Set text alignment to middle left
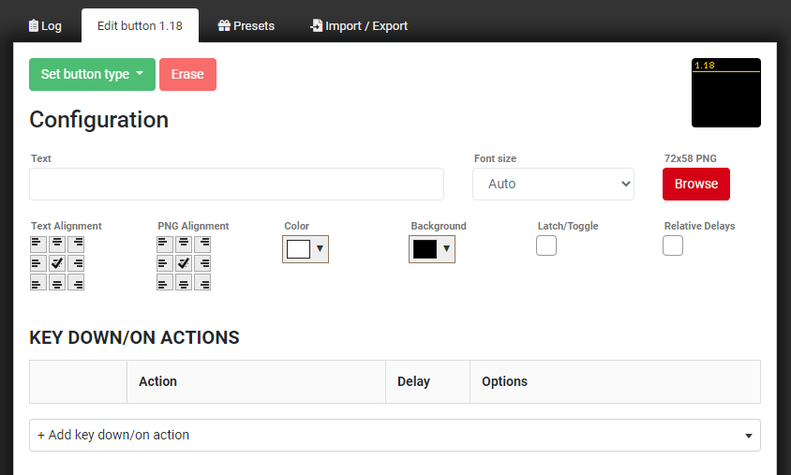The height and width of the screenshot is (475, 791). click(37, 263)
